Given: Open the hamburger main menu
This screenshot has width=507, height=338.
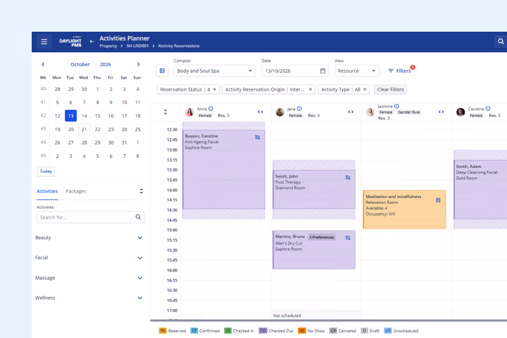Looking at the screenshot, I should click(x=44, y=42).
